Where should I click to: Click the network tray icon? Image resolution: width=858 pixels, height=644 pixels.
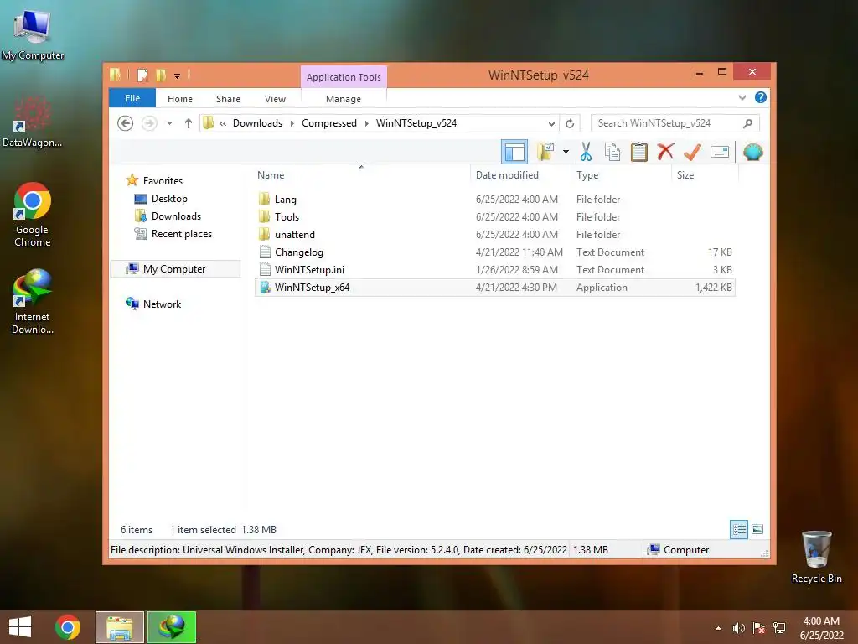click(x=779, y=628)
